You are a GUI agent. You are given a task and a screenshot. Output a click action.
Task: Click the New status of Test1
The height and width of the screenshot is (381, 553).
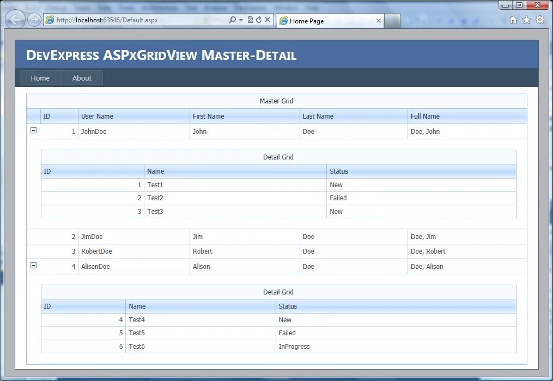[x=422, y=185]
